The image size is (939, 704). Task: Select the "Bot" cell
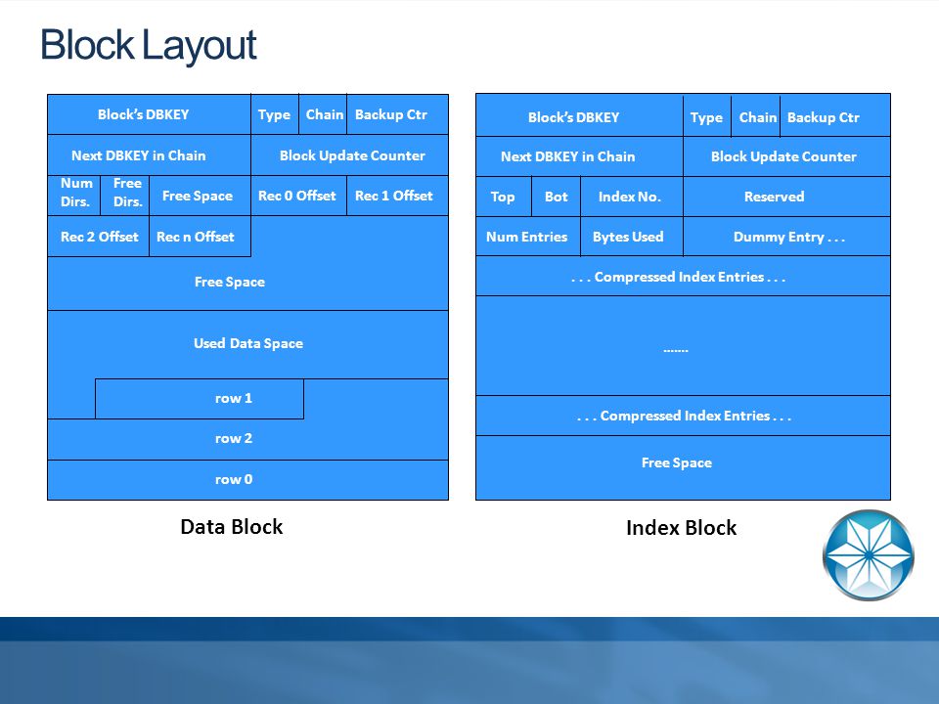point(557,197)
